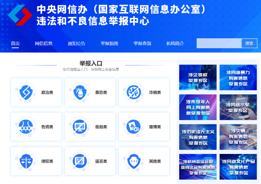Open the 诈骗类 report entry label
The width and height of the screenshot is (261, 184).
pos(155,92)
